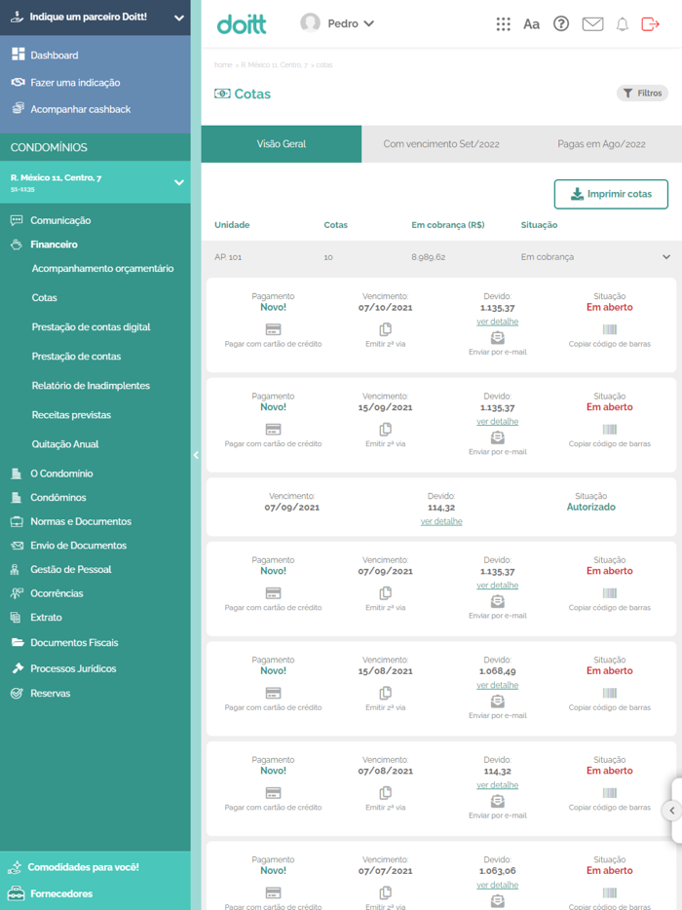Open Reservas in sidebar
Screen dimensions: 682x910
[50, 693]
